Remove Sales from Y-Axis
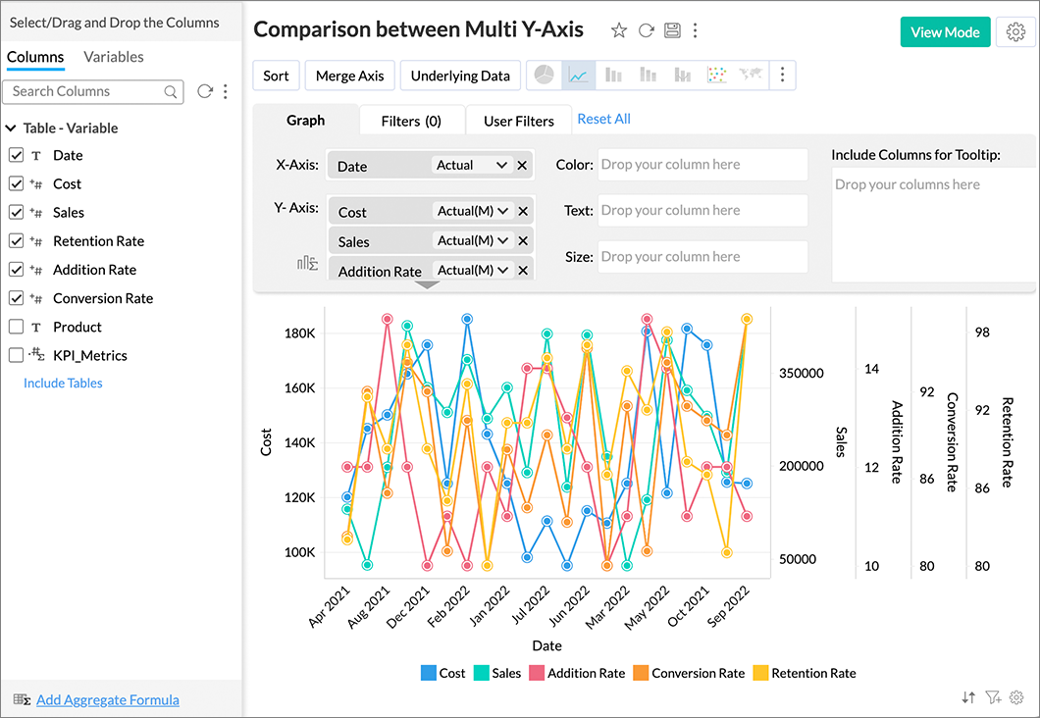Screen dimensions: 1040x718 (x=523, y=240)
